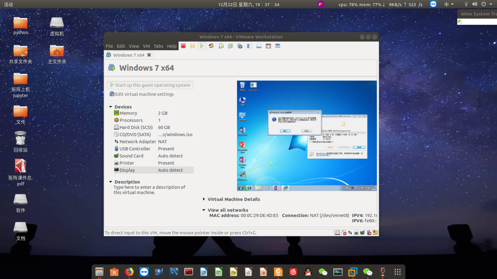Select the Hard Disk (SCSI) row
This screenshot has width=497, height=279.
154,128
